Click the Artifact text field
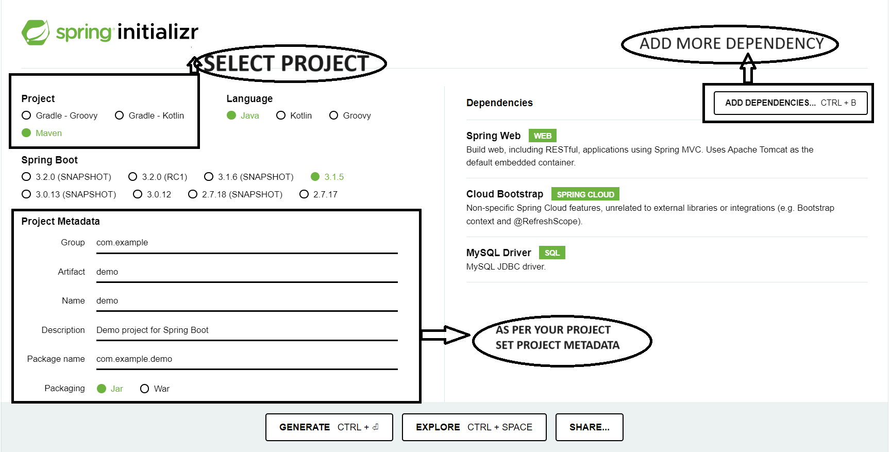890x452 pixels. 246,272
